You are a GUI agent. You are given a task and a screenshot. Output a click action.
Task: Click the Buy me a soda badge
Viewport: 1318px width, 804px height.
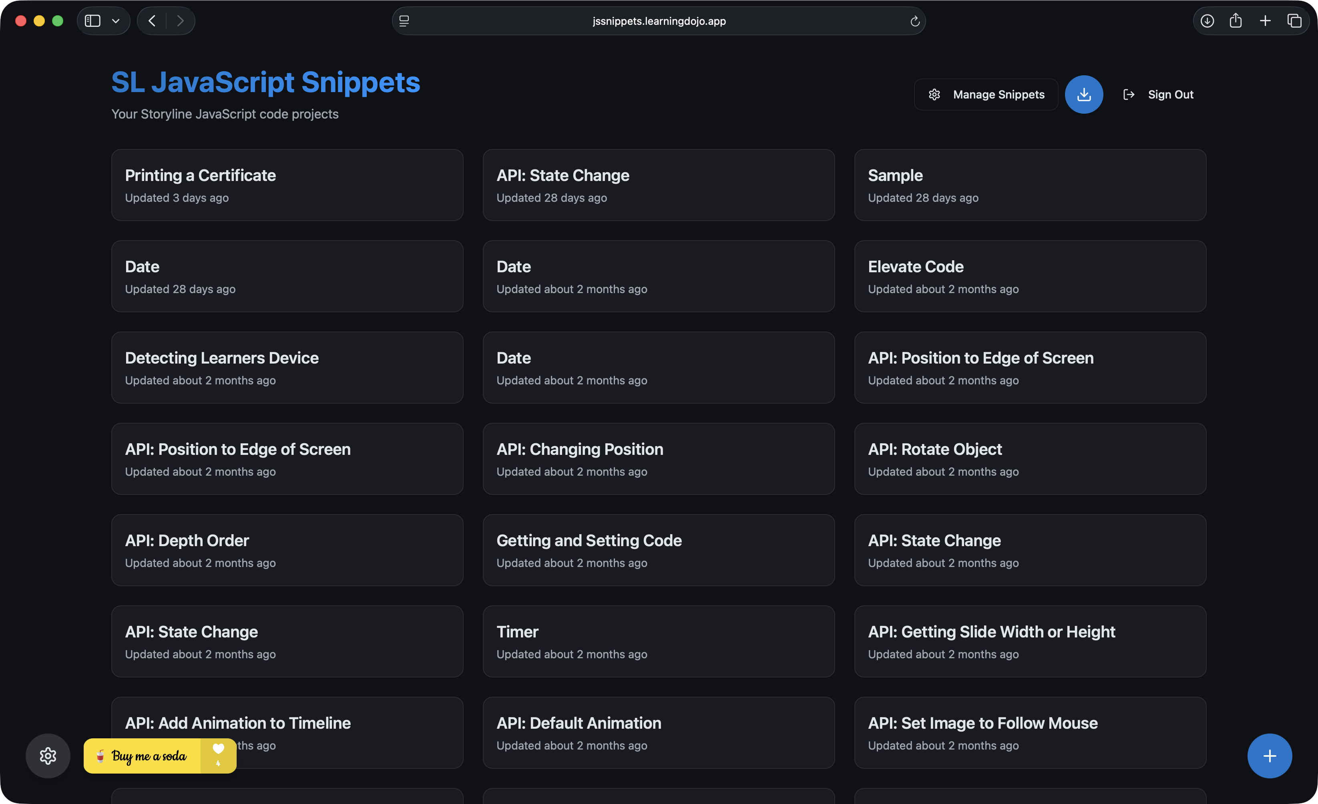click(x=149, y=756)
